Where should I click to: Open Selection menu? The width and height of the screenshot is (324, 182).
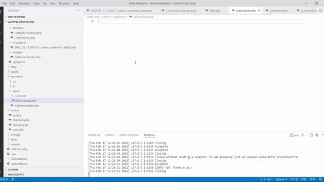click(24, 4)
